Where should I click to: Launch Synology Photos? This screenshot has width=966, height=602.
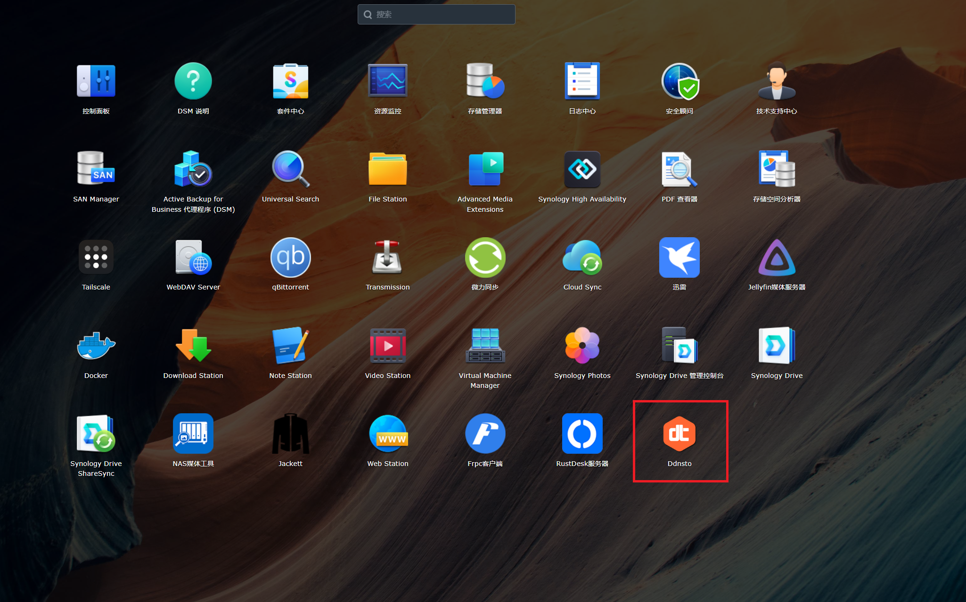point(582,346)
